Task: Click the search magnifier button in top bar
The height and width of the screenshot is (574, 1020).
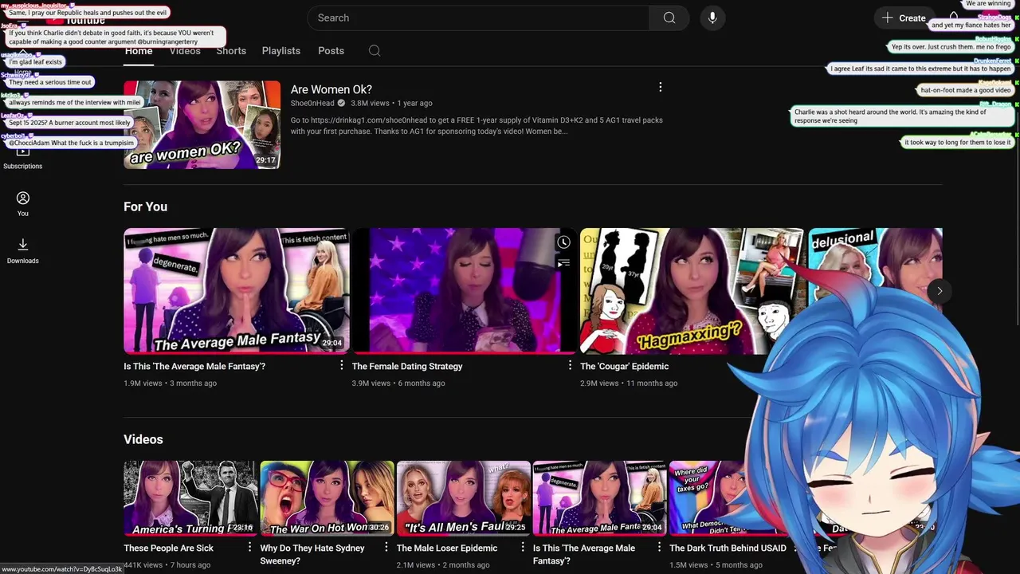Action: 669,18
